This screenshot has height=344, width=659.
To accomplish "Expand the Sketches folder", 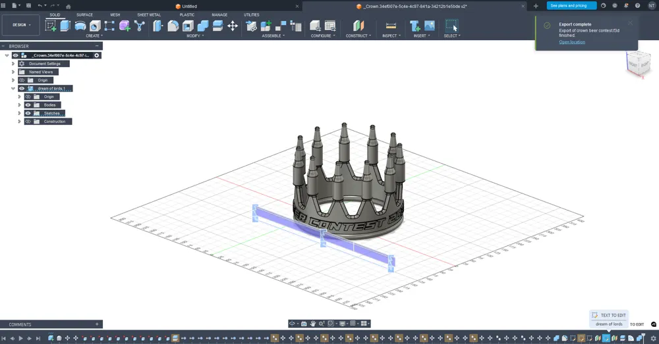I will 19,113.
